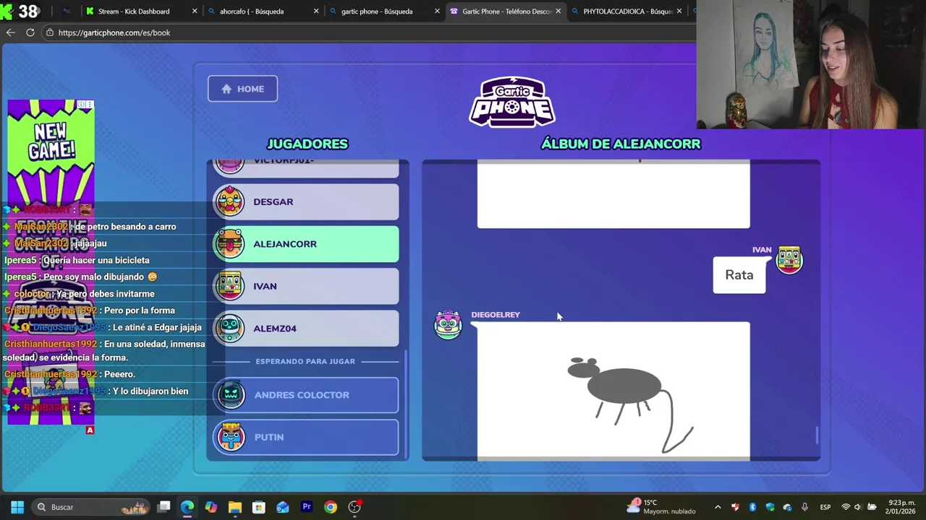Viewport: 926px width, 520px height.
Task: Open Adobe Premiere Pro from taskbar
Action: (306, 507)
